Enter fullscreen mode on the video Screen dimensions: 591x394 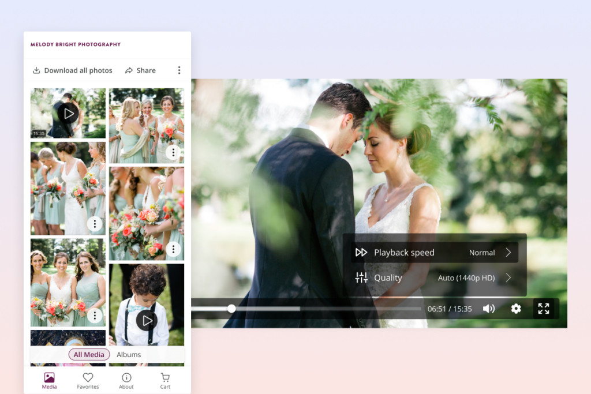[543, 309]
